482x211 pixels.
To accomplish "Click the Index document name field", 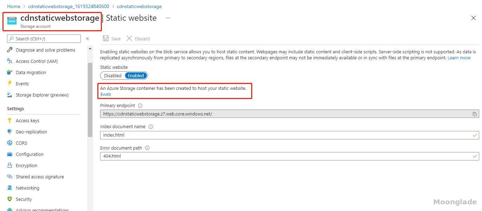I will tap(289, 135).
